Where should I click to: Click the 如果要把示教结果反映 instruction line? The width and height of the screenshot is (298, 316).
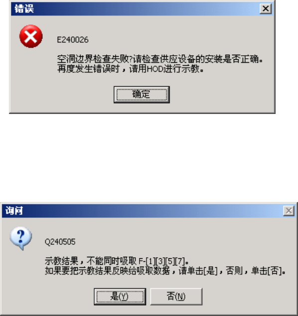tap(165, 271)
